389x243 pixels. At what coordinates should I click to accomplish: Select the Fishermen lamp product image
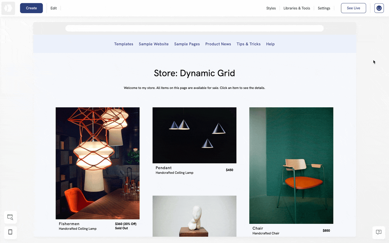[x=97, y=163]
